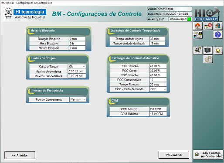Screen dimensions: 224x163
Task: Edit the POC Consecutivos value field
Action: pos(158,80)
